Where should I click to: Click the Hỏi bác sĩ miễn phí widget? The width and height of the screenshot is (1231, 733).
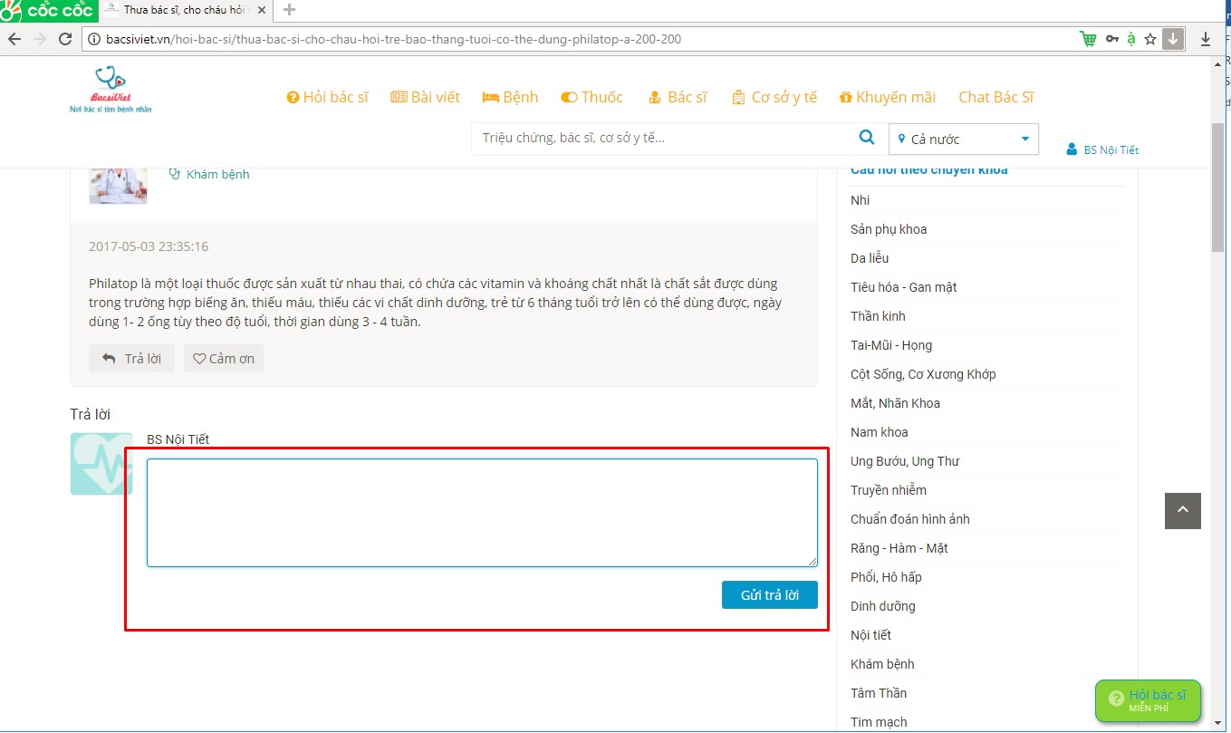(1148, 700)
